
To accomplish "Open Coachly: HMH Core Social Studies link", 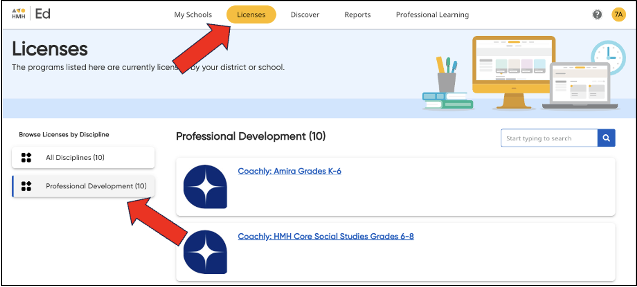I will tap(326, 236).
